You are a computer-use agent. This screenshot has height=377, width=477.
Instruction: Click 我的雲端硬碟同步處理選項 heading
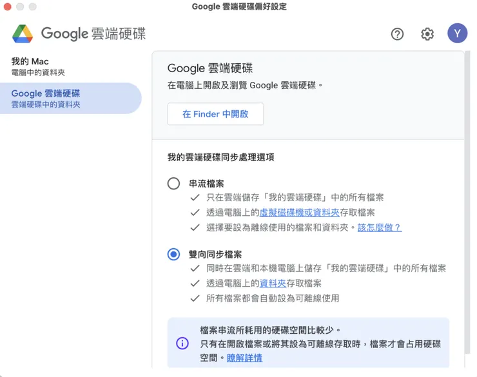point(220,157)
